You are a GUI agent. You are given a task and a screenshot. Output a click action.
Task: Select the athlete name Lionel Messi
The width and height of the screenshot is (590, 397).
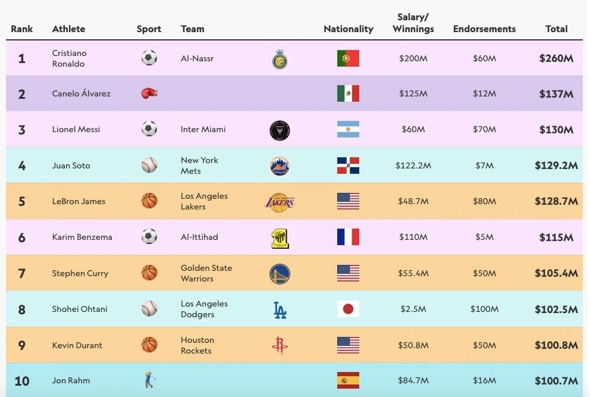click(76, 129)
